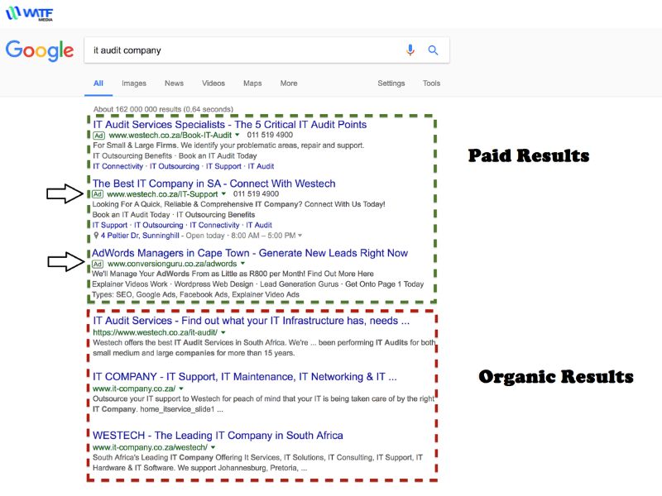Image resolution: width=662 pixels, height=496 pixels.
Task: Click URL www.it-company.co.za/
Action: click(134, 389)
